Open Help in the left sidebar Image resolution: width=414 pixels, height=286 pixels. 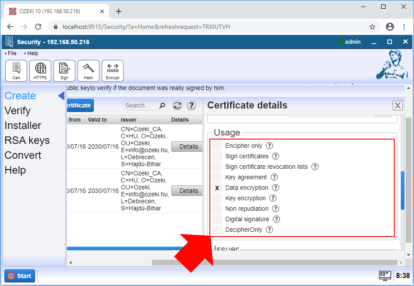tap(15, 170)
